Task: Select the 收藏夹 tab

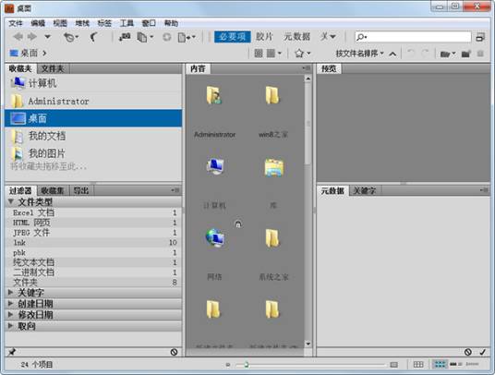Action: point(20,68)
